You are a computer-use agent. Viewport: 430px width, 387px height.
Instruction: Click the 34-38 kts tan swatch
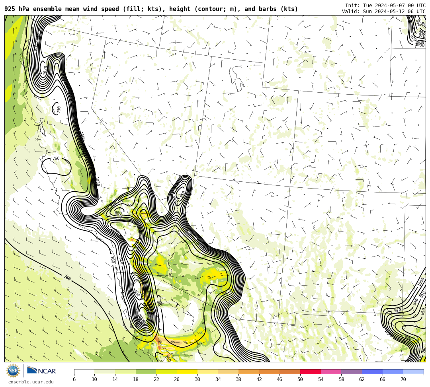coord(228,371)
